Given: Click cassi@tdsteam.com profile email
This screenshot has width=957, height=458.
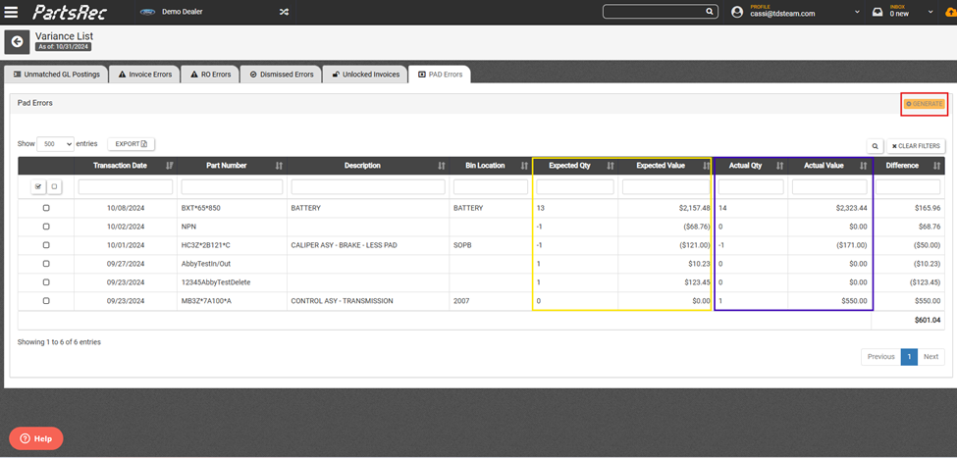Looking at the screenshot, I should (x=782, y=14).
